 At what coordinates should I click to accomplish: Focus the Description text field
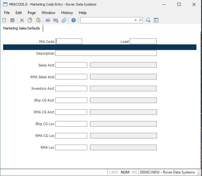click(x=106, y=53)
